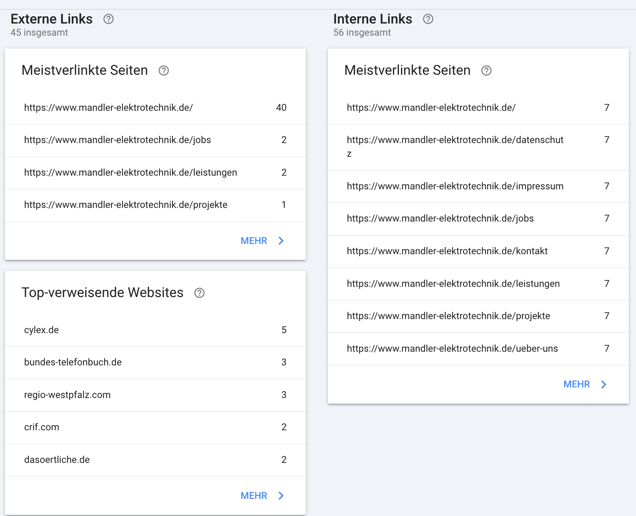Image resolution: width=636 pixels, height=516 pixels.
Task: Click help icon beside Interne Links heading
Action: [428, 19]
